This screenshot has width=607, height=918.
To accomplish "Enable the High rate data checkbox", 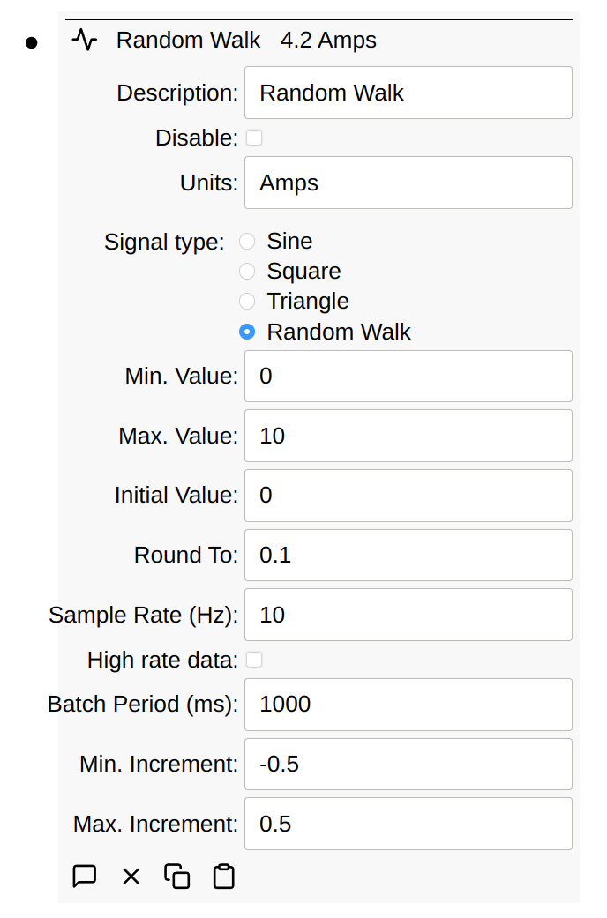I will click(254, 660).
